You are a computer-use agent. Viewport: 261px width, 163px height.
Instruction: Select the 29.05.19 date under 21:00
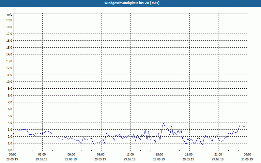(218, 159)
